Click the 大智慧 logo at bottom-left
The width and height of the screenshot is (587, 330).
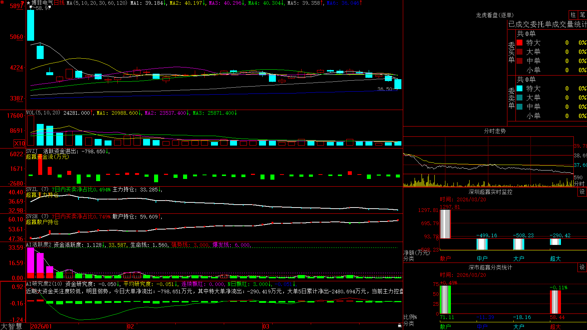tap(11, 326)
